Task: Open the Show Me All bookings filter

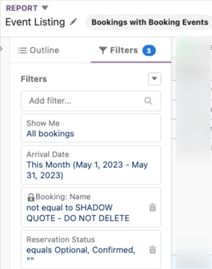Action: click(x=91, y=128)
